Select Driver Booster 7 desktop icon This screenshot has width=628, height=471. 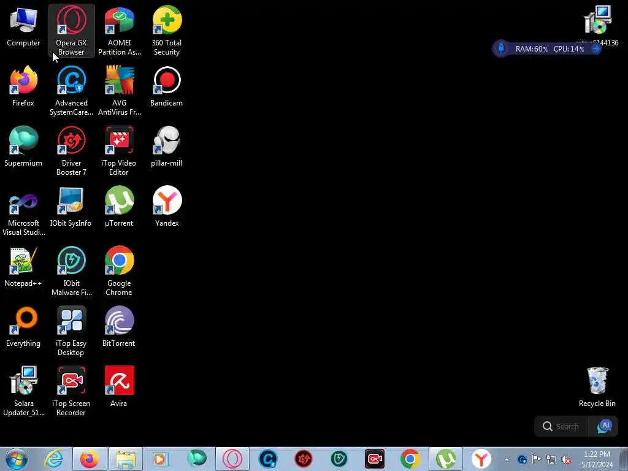coord(71,151)
